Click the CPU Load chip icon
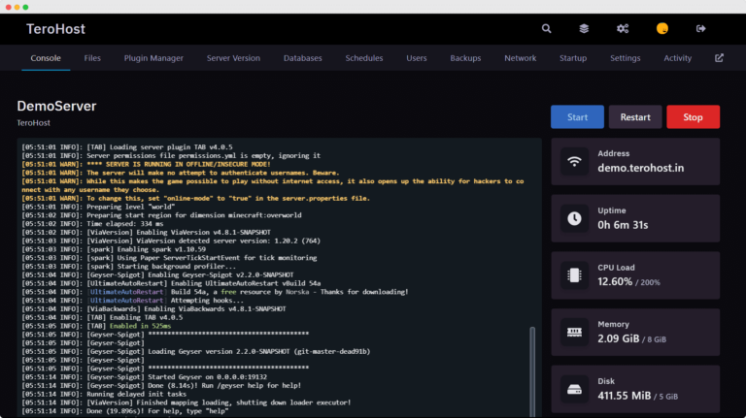The height and width of the screenshot is (418, 746). point(575,275)
